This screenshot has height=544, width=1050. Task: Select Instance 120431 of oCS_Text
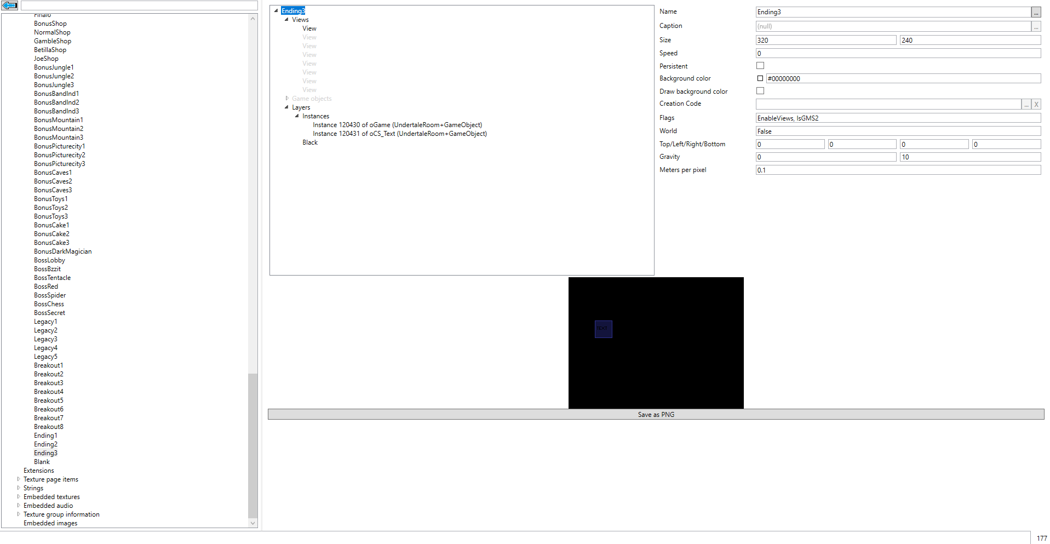pos(400,134)
